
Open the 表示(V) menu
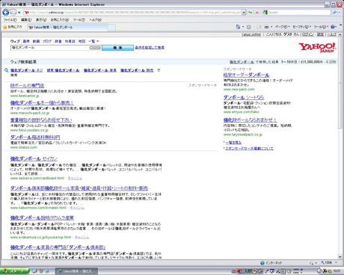pyautogui.click(x=41, y=20)
